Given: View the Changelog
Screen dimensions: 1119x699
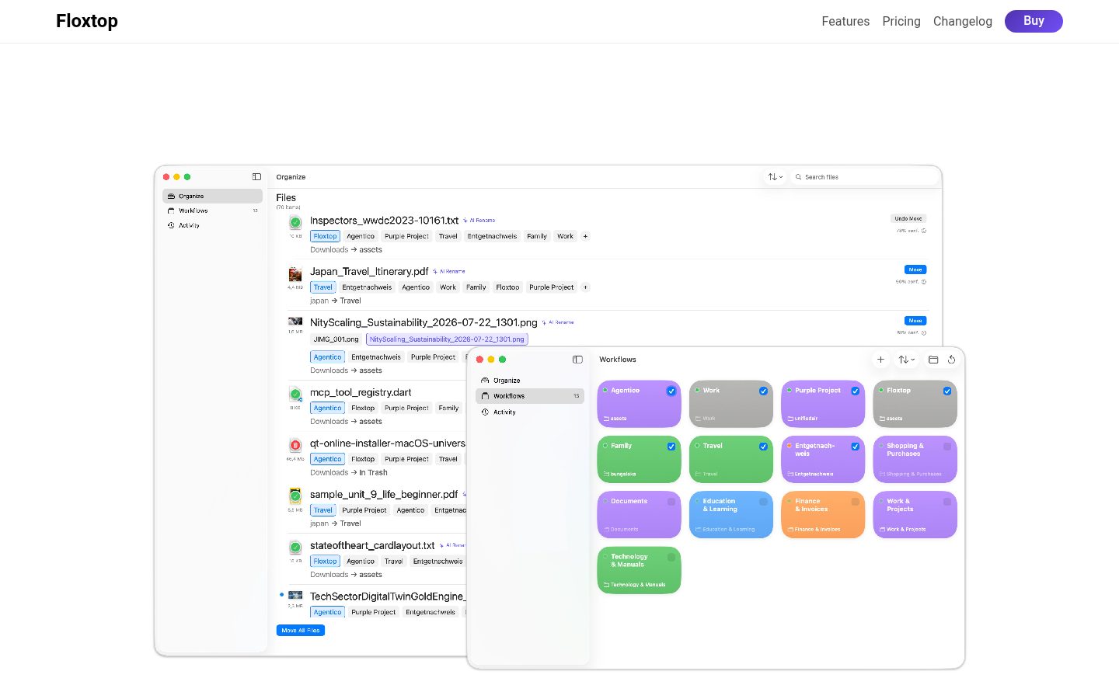Looking at the screenshot, I should [x=963, y=21].
